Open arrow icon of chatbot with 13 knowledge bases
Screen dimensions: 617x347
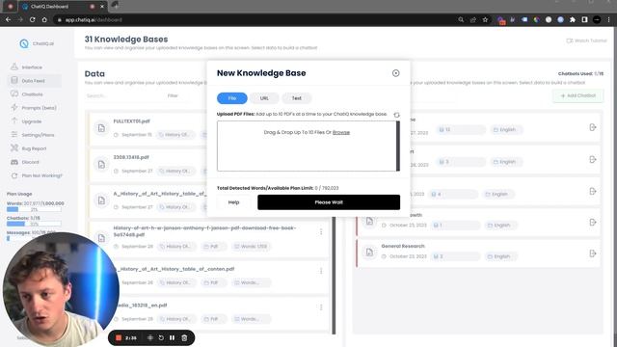coord(593,127)
